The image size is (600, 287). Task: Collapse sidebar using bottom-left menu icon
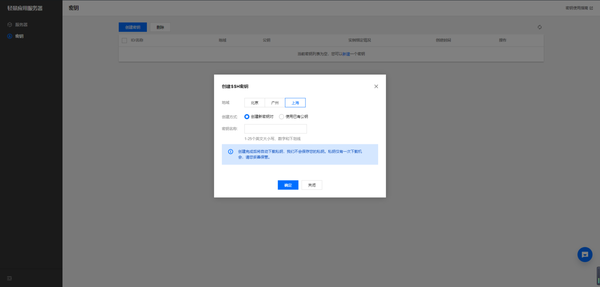click(9, 278)
